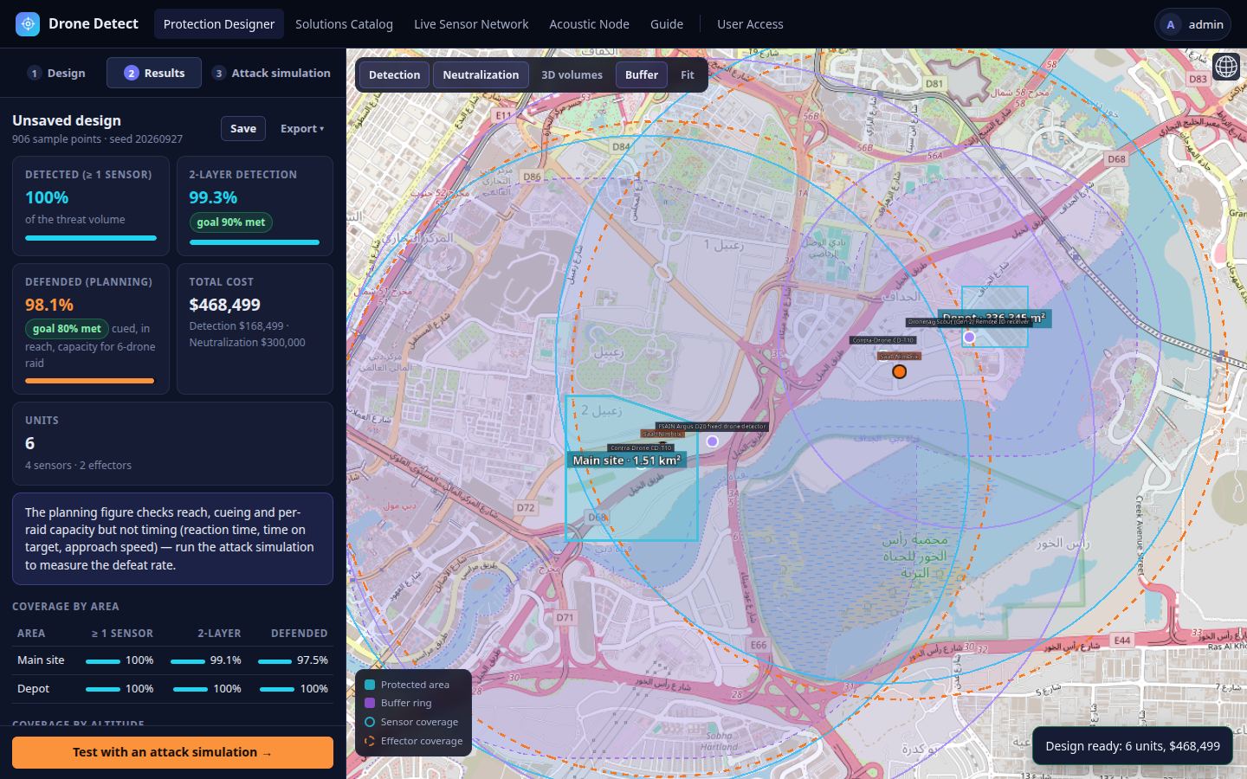This screenshot has width=1247, height=779.
Task: Open the globe map style icon
Action: point(1226,67)
